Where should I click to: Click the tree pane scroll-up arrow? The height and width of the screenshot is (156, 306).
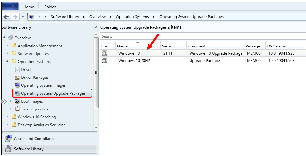tap(96, 34)
